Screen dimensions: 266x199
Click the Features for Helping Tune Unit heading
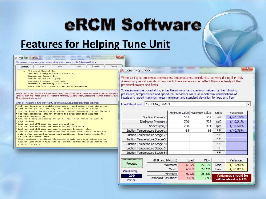pos(95,44)
